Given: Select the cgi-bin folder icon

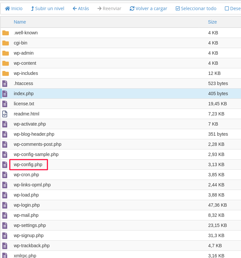Looking at the screenshot, I should tap(6, 43).
